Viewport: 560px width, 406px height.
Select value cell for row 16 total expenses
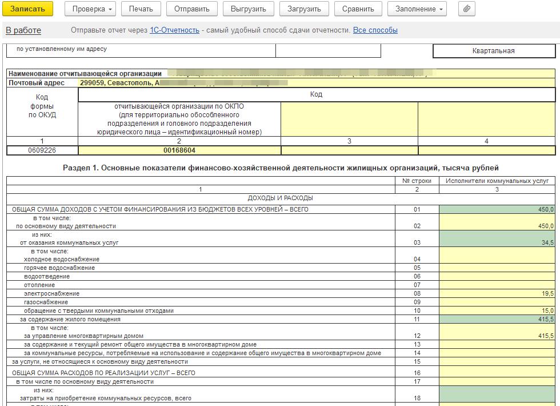tap(497, 373)
